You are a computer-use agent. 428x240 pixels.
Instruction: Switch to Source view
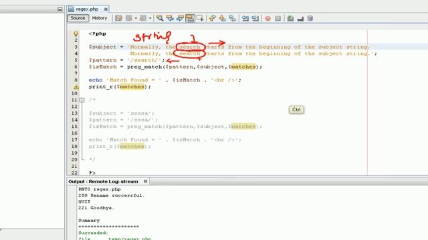tap(78, 18)
